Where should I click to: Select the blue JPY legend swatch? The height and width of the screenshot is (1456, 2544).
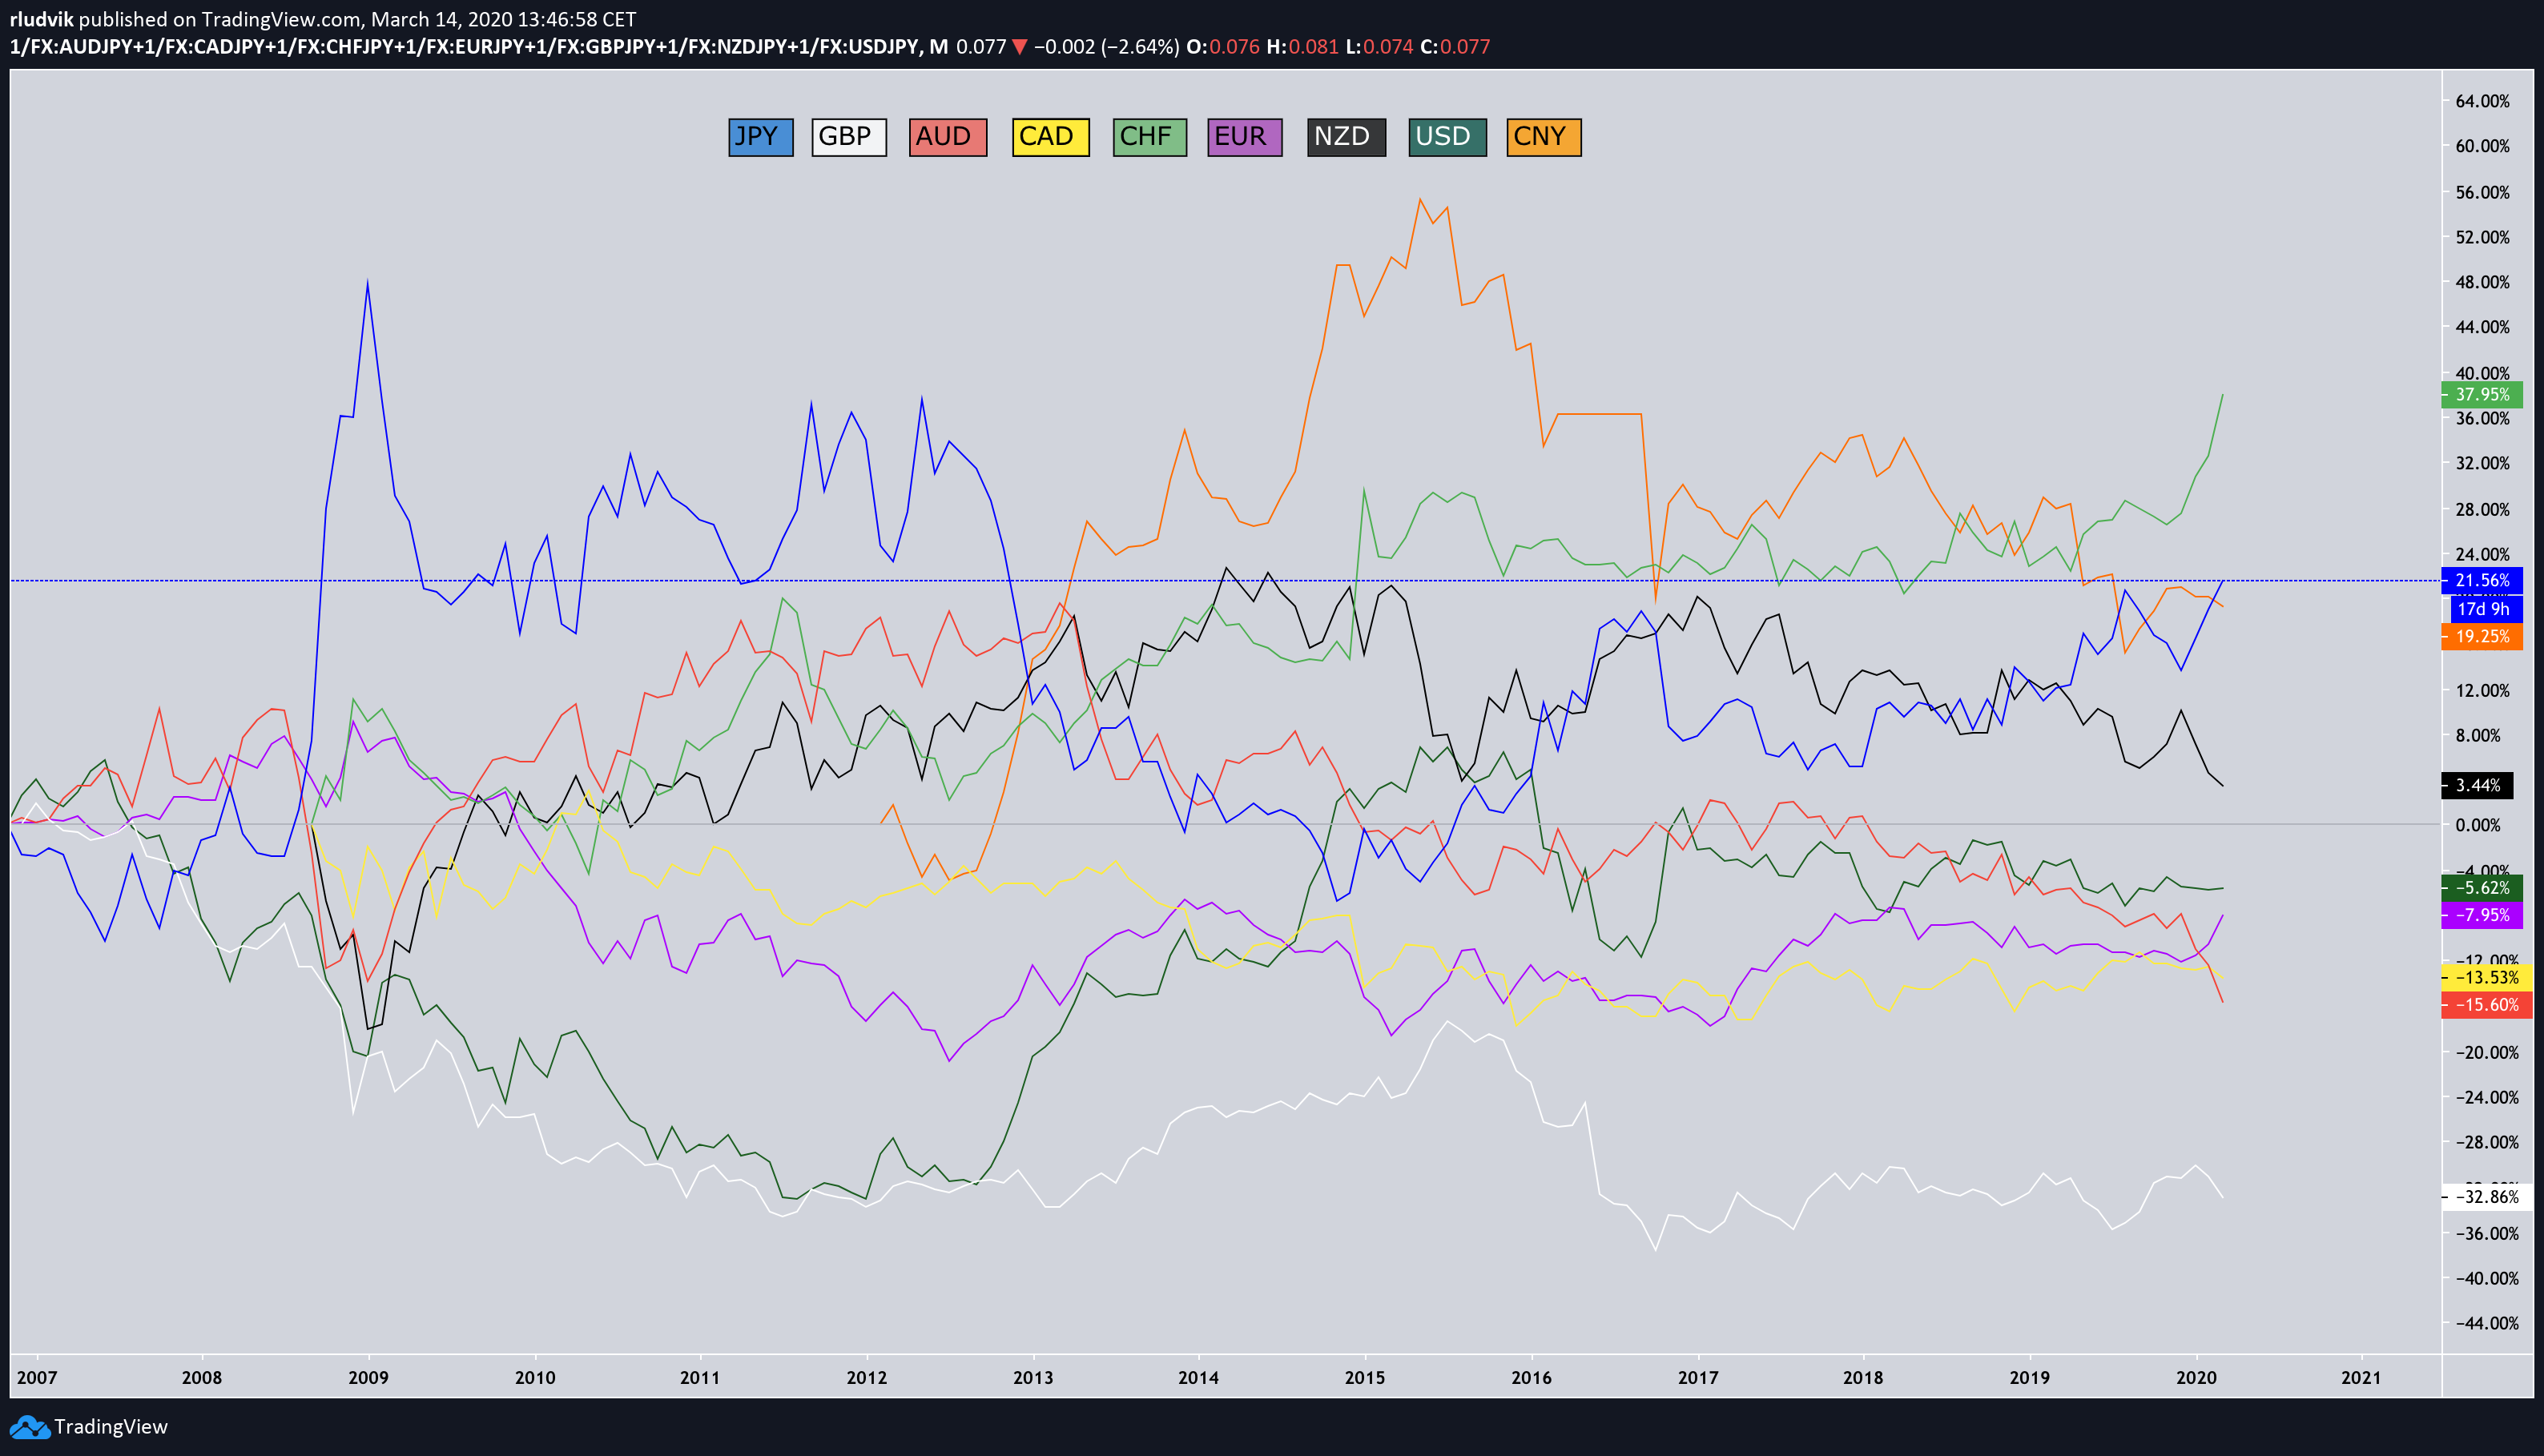tap(760, 137)
